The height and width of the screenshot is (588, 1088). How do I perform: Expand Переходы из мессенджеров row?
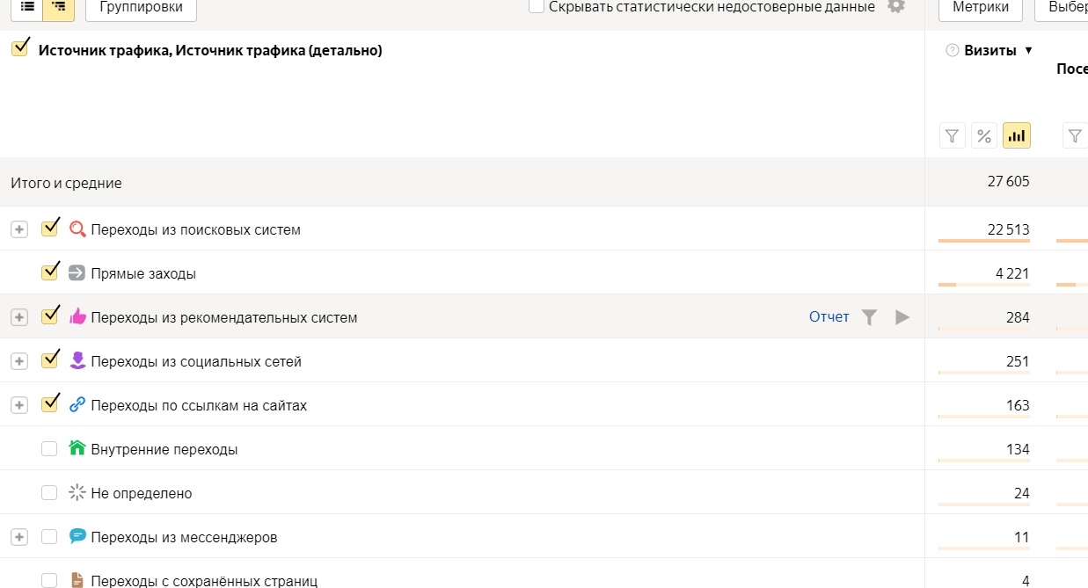(19, 537)
